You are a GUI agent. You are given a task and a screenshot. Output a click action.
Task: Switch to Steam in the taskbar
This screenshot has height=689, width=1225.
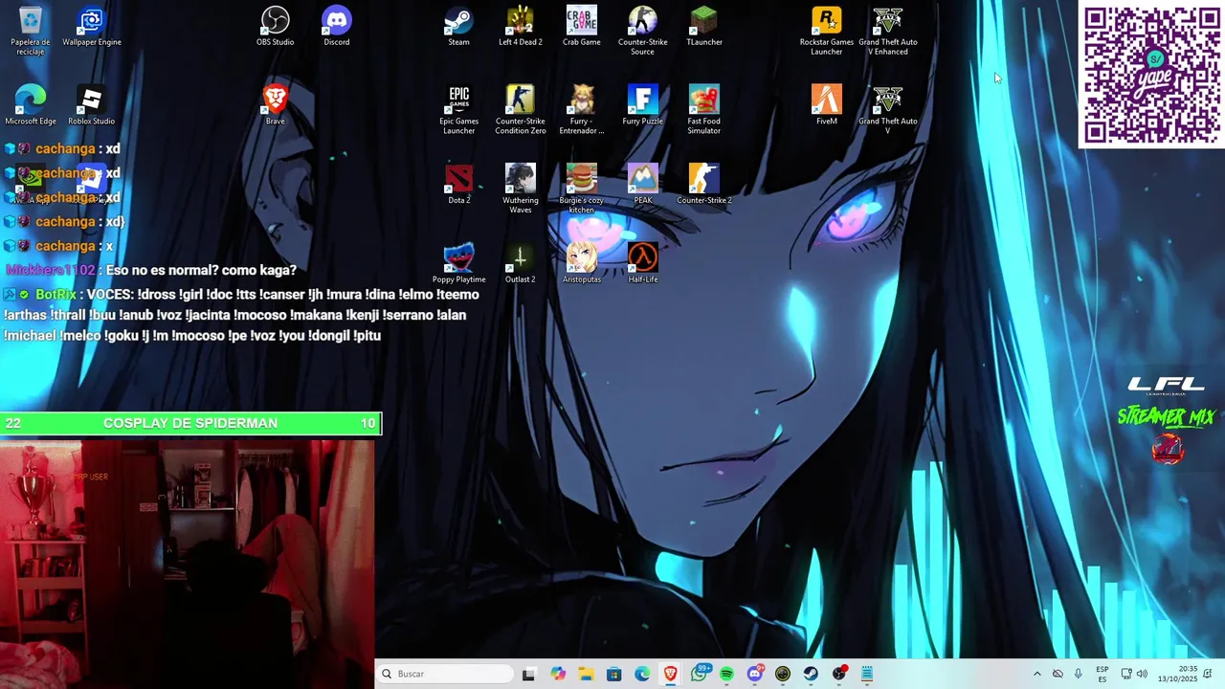click(x=812, y=674)
